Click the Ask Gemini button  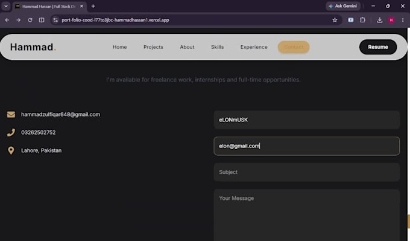(x=343, y=6)
